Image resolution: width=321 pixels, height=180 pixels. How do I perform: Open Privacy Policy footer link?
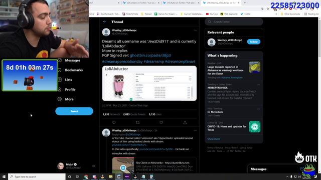(x=231, y=148)
